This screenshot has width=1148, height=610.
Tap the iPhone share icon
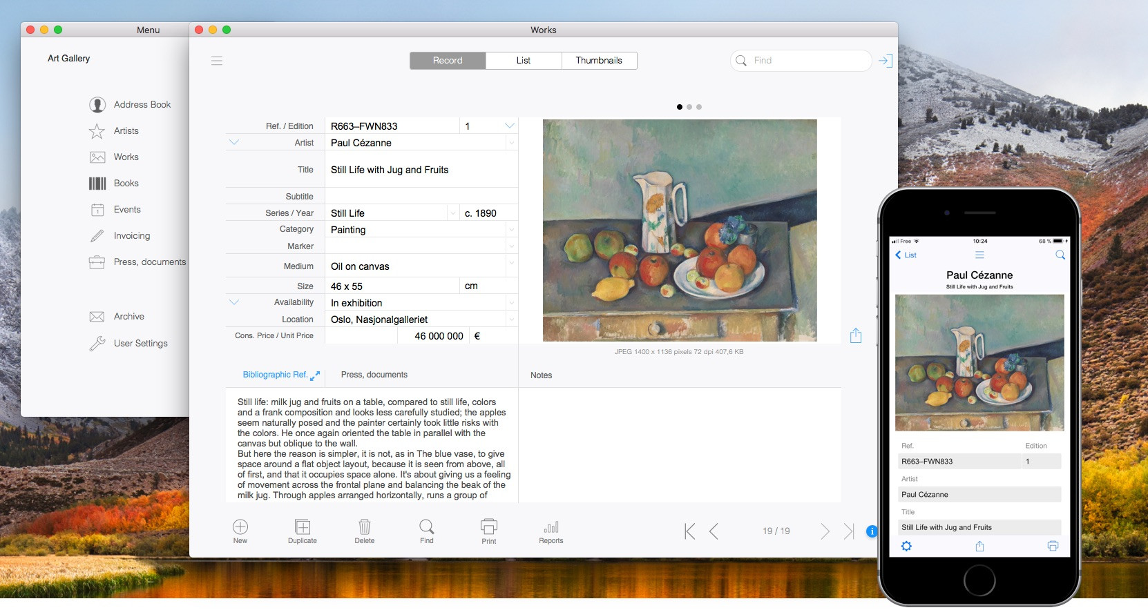click(x=979, y=546)
